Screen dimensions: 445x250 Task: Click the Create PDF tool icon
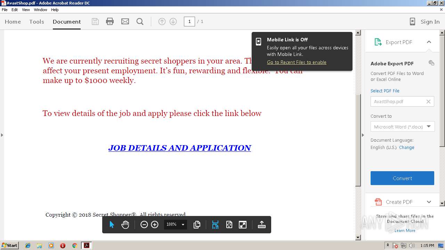(x=378, y=202)
